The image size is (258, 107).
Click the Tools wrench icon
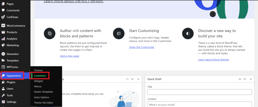tap(3, 95)
